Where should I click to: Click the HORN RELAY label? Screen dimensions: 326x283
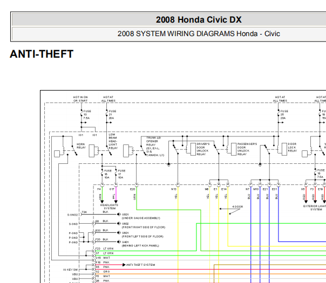81,146
